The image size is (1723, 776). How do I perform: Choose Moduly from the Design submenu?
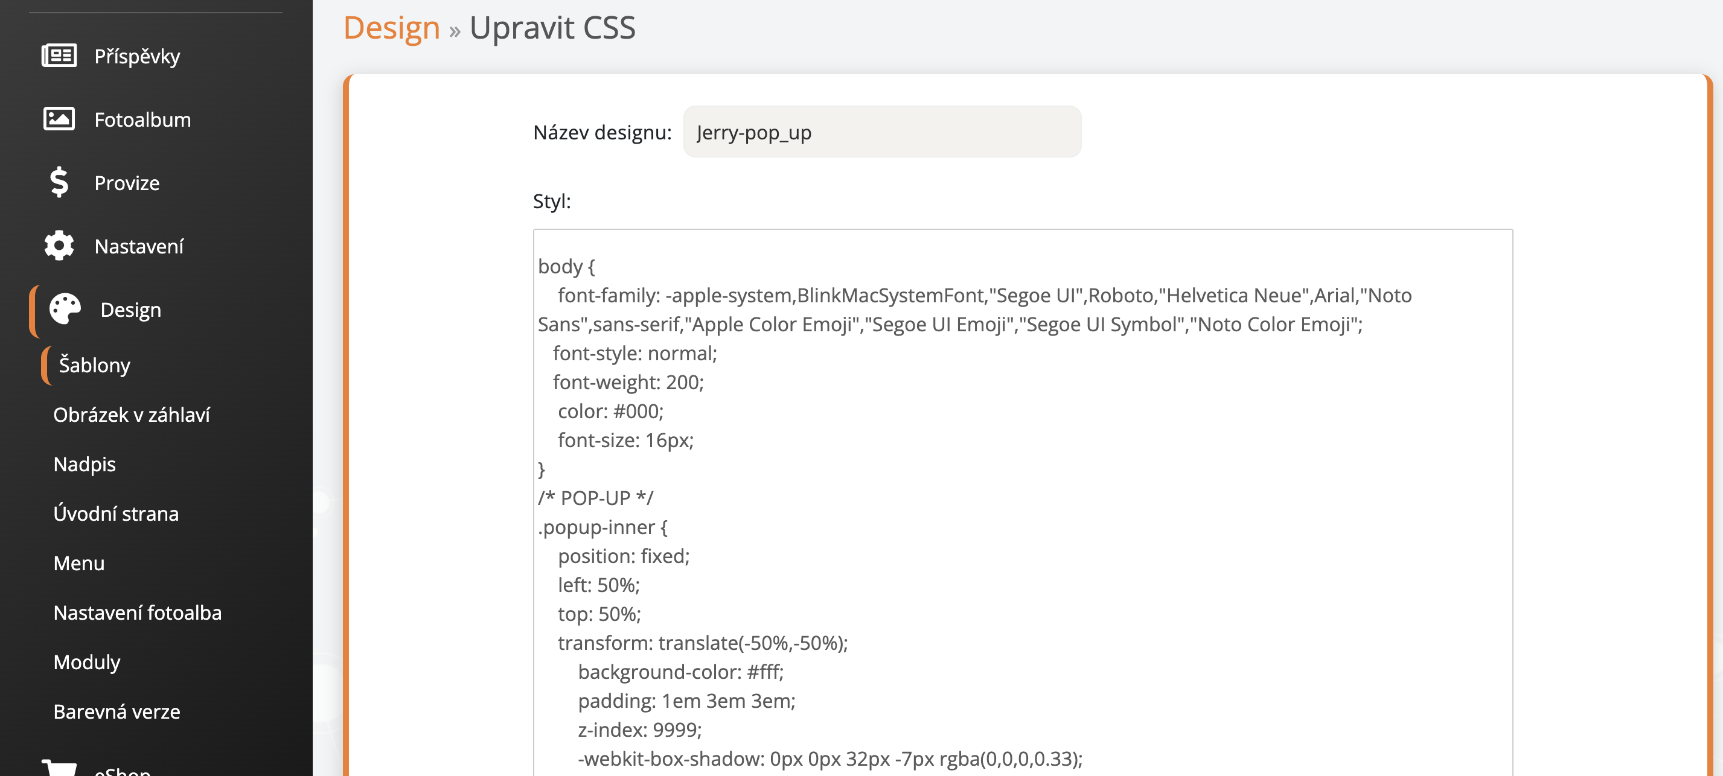coord(87,662)
